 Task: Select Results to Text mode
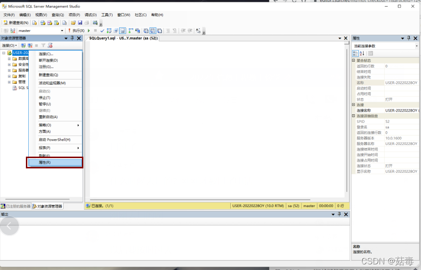146,31
